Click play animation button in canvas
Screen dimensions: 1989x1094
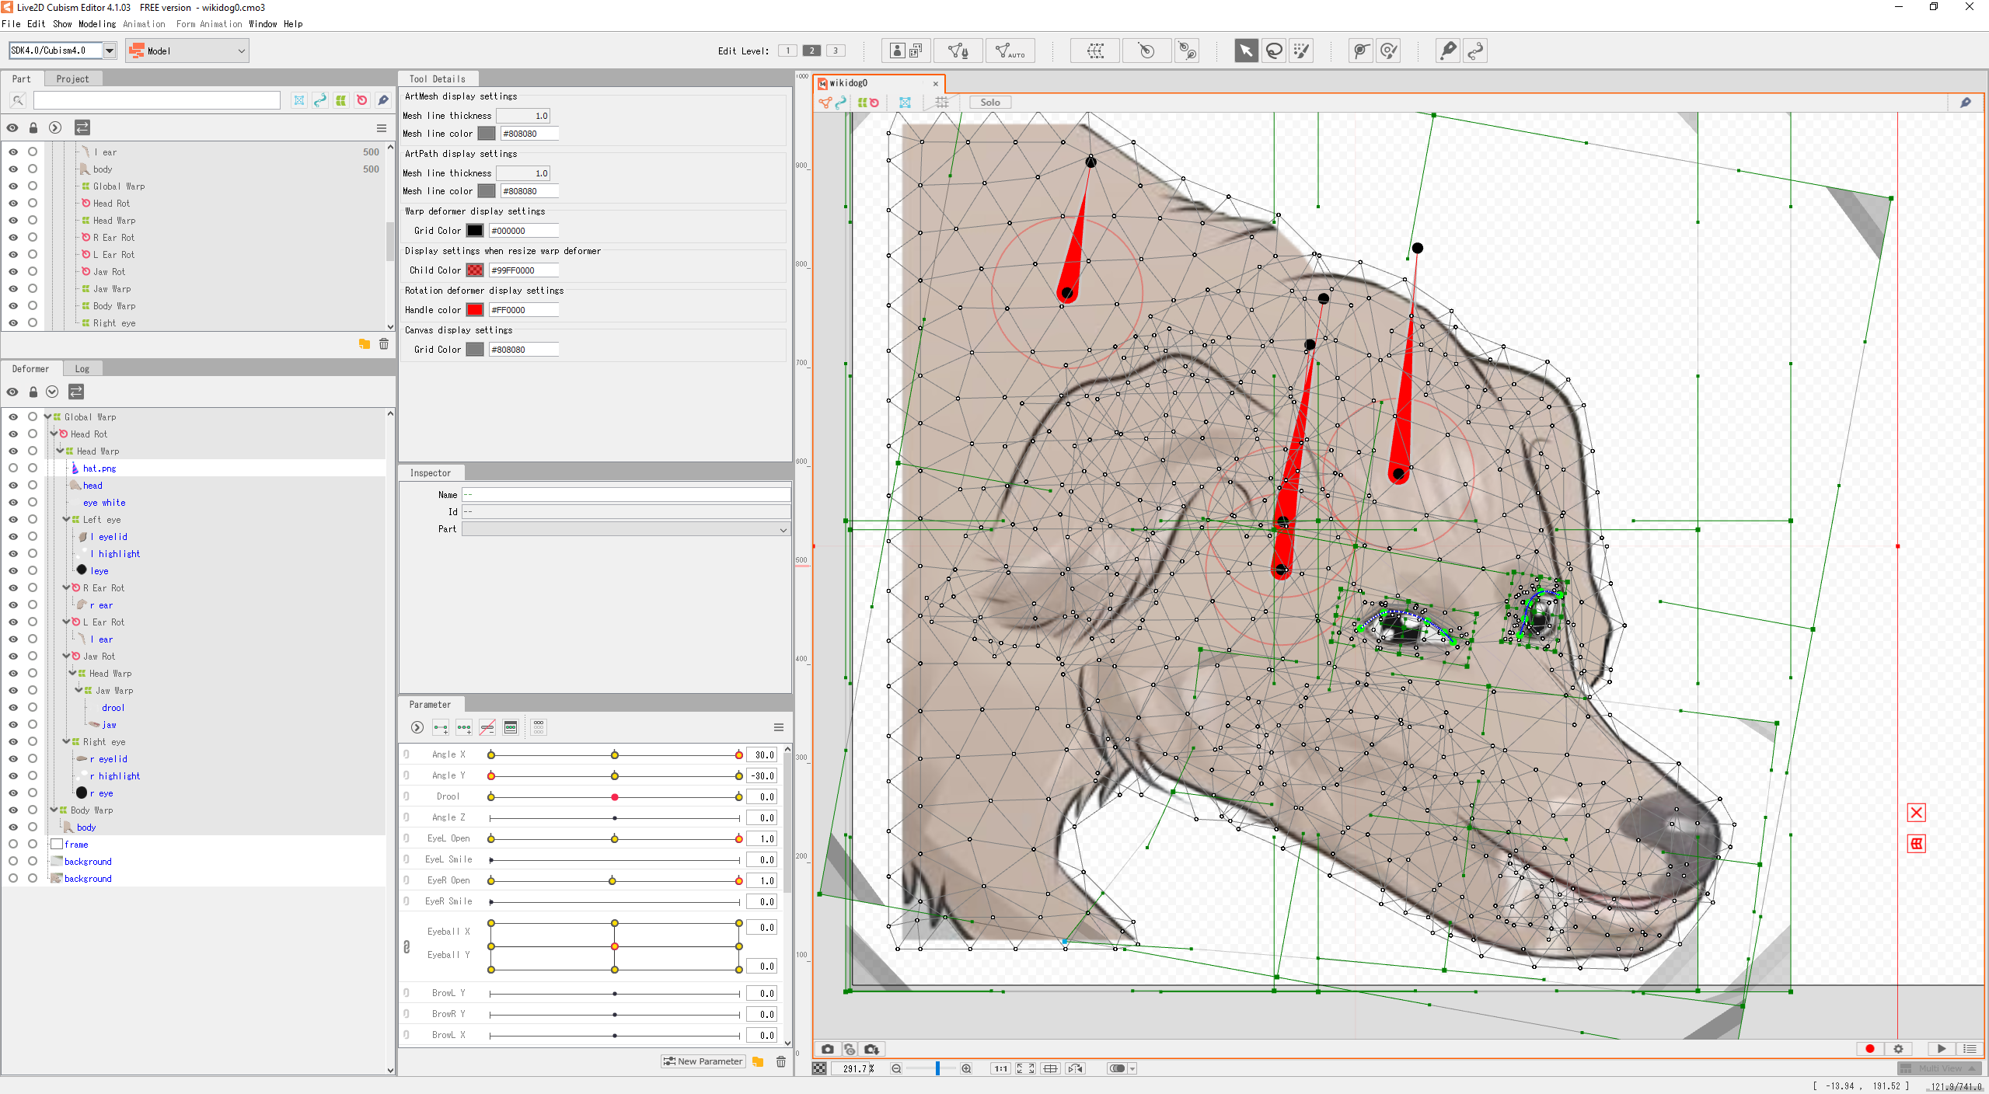point(1941,1049)
